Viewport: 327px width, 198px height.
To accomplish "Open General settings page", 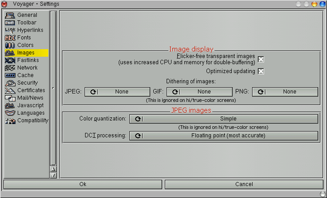I will click(x=27, y=15).
